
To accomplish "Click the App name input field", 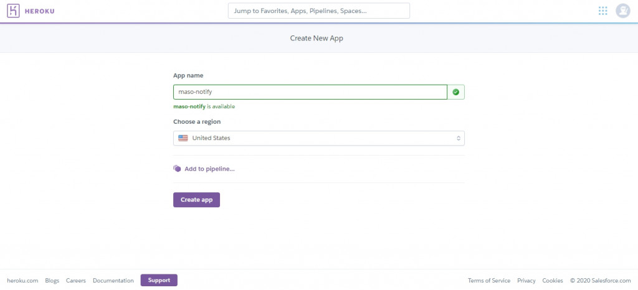I will [310, 92].
